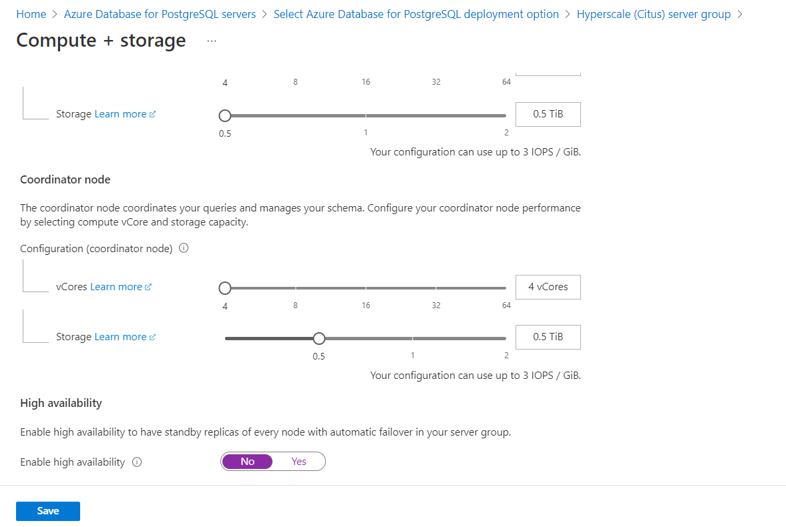Navigate to Home via the breadcrumb
786x527 pixels.
click(31, 13)
